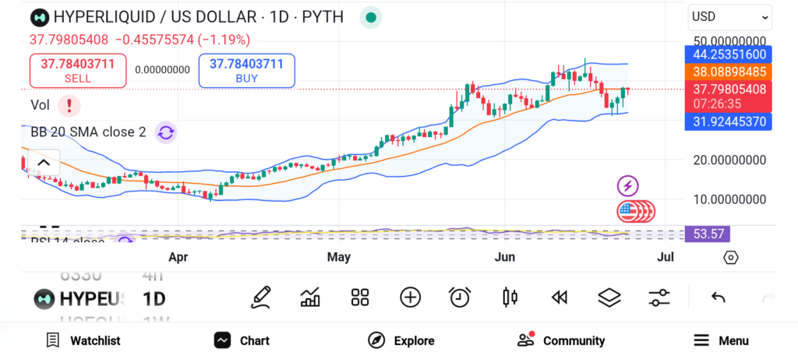Click the Vol red exclamation warning icon
This screenshot has height=359, width=798.
click(x=69, y=106)
